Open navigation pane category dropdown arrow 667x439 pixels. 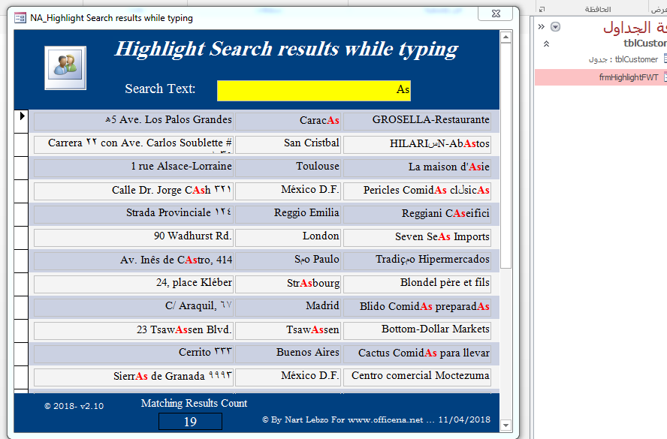point(555,27)
